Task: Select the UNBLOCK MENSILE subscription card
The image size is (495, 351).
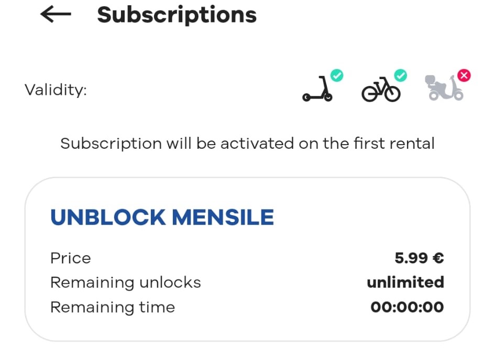Action: (x=247, y=259)
